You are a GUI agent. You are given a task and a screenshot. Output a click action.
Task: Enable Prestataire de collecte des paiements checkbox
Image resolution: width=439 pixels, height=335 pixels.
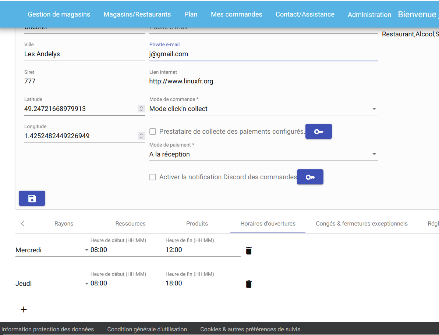(x=153, y=132)
